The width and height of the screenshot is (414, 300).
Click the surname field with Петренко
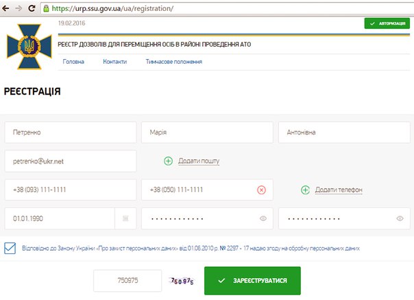(x=71, y=132)
